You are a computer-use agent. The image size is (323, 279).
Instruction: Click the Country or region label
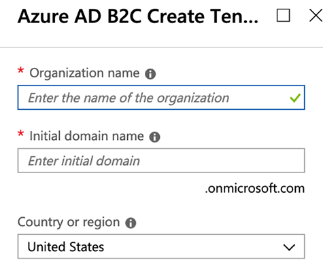pyautogui.click(x=69, y=222)
